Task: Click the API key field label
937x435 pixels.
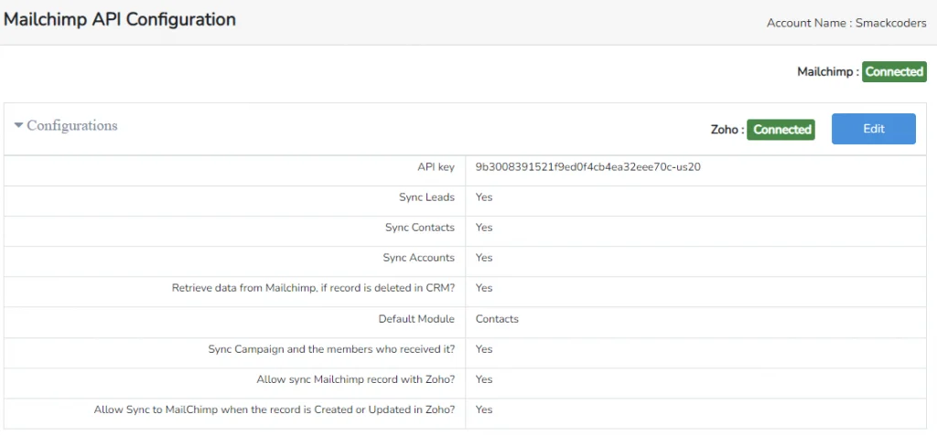Action: click(x=434, y=167)
